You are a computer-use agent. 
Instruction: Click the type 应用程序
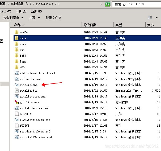click(x=122, y=102)
